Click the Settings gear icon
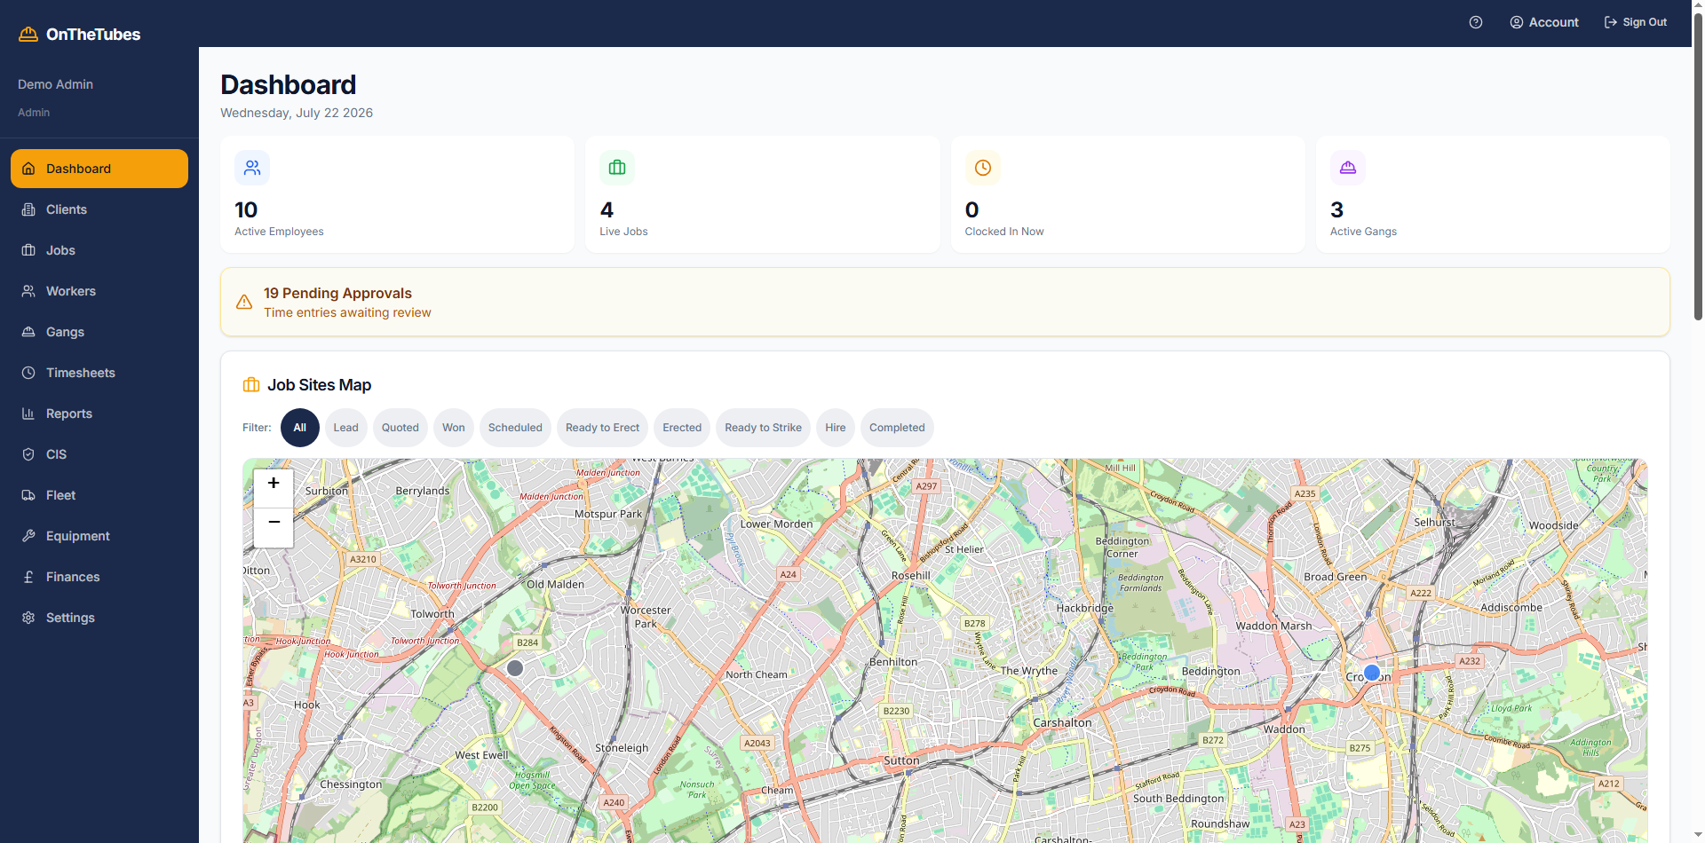This screenshot has height=843, width=1705. point(28,618)
